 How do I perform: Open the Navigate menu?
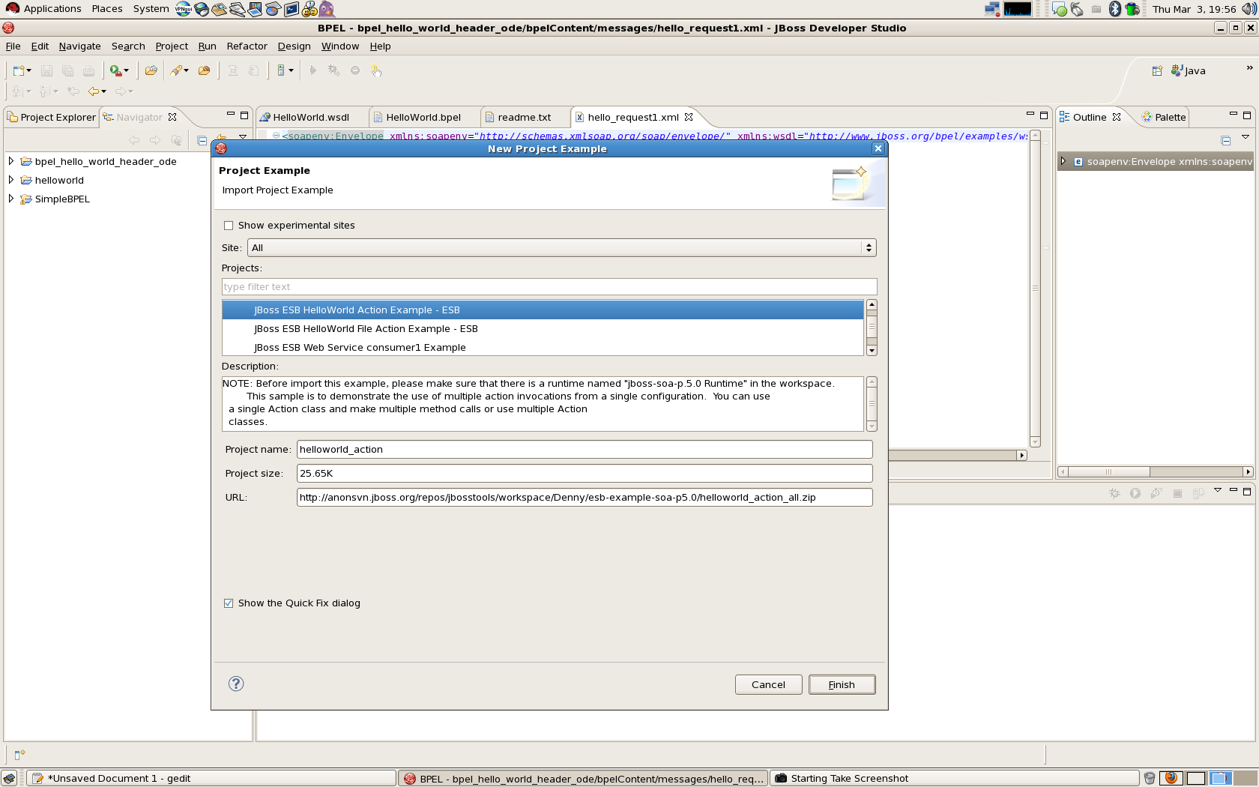point(80,46)
